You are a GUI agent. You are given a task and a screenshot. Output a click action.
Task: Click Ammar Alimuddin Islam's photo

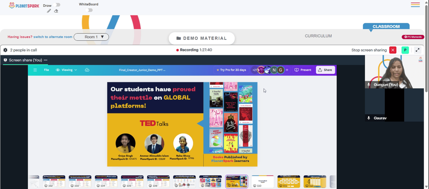pyautogui.click(x=154, y=143)
